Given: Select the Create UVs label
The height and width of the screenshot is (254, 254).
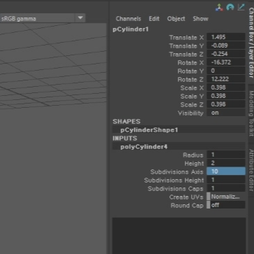Looking at the screenshot, I should click(x=186, y=197).
